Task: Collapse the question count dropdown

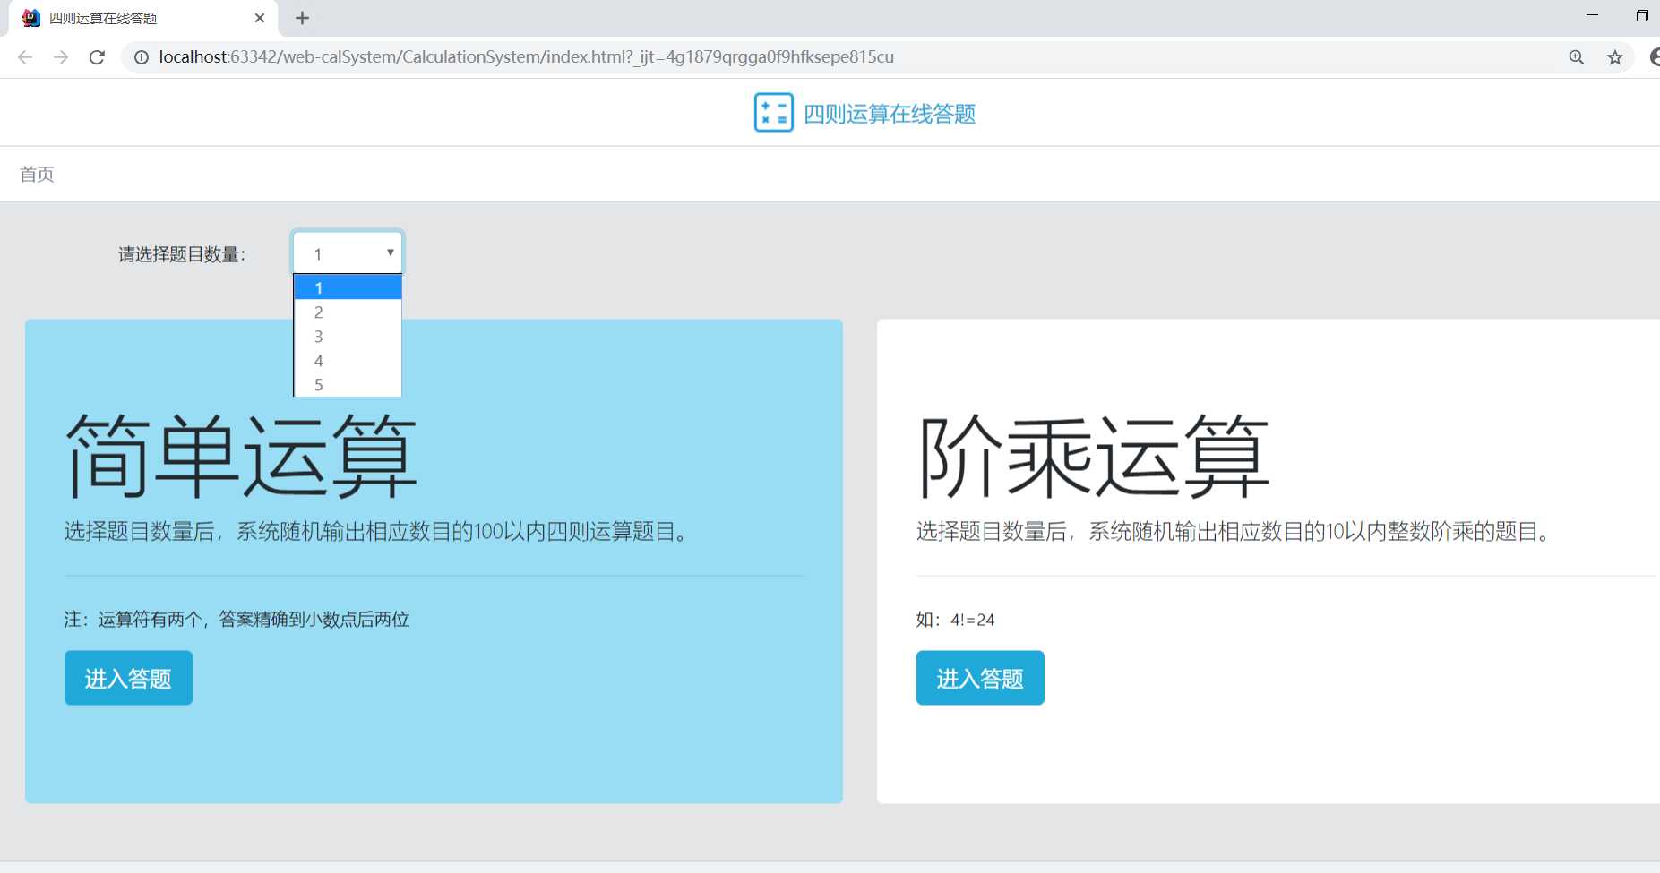Action: coord(348,253)
